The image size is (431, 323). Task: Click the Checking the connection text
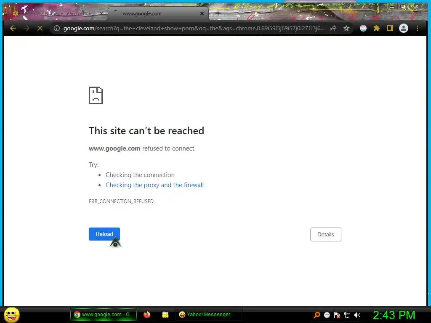click(140, 175)
